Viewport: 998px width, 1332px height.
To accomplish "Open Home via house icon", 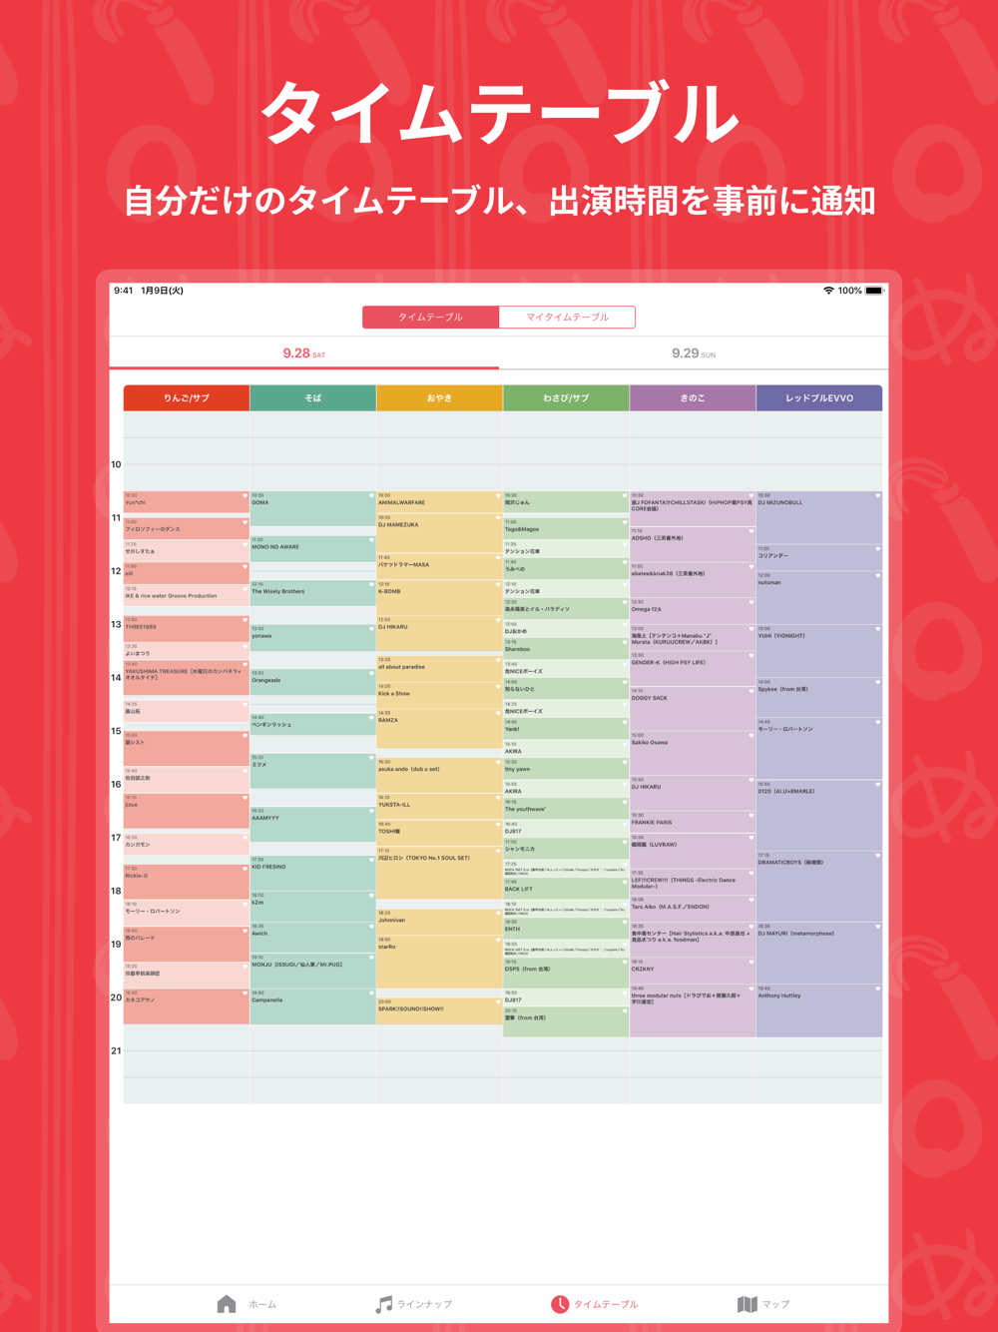I will point(227,1304).
